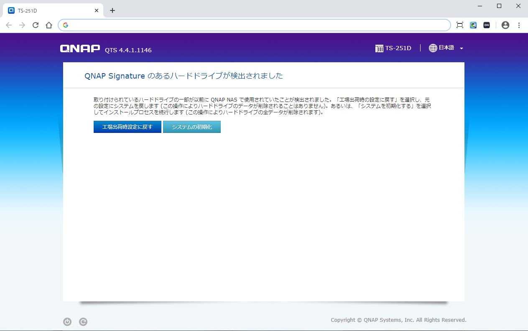Click the NAS device icon beside TS-251D

379,48
